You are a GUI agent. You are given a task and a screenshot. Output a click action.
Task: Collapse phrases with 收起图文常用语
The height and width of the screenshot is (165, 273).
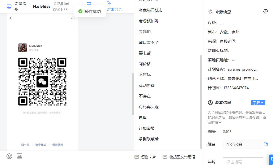pos(179,157)
